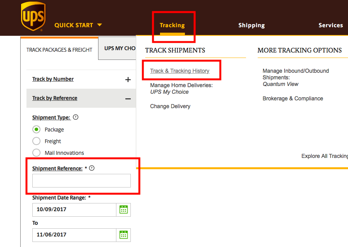Image resolution: width=348 pixels, height=247 pixels.
Task: Select the Mail Innovations radio button
Action: pyautogui.click(x=37, y=152)
